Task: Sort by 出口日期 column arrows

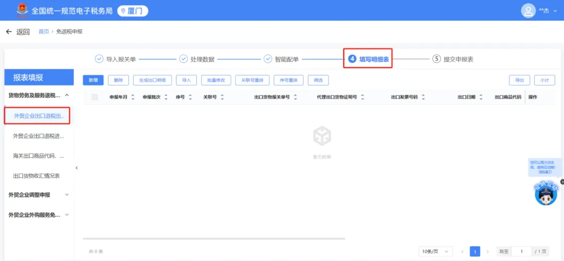Action: (481, 97)
